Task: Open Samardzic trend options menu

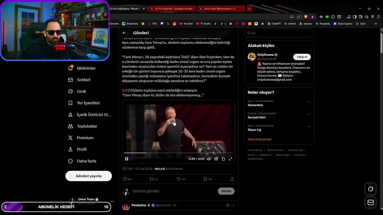Action: (309, 102)
